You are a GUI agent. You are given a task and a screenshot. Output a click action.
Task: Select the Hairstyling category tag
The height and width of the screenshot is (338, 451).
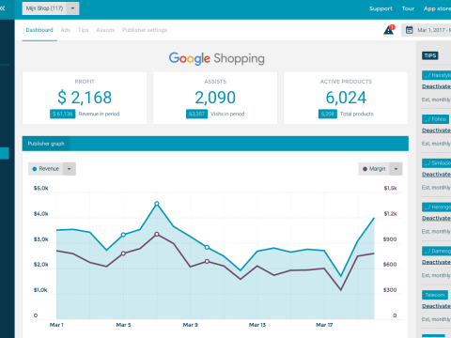(437, 75)
